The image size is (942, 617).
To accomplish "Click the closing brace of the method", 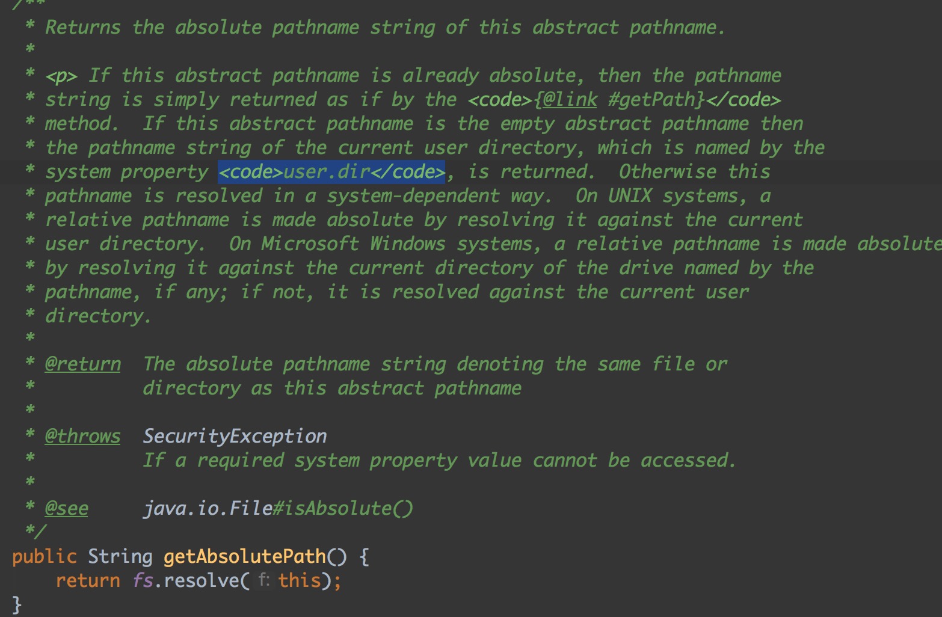I will pyautogui.click(x=17, y=604).
